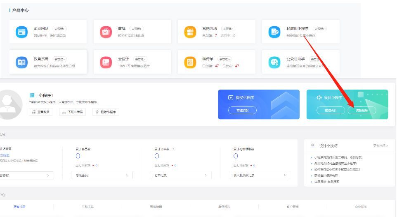Click the design icon in 设计小程序 card

point(319,97)
